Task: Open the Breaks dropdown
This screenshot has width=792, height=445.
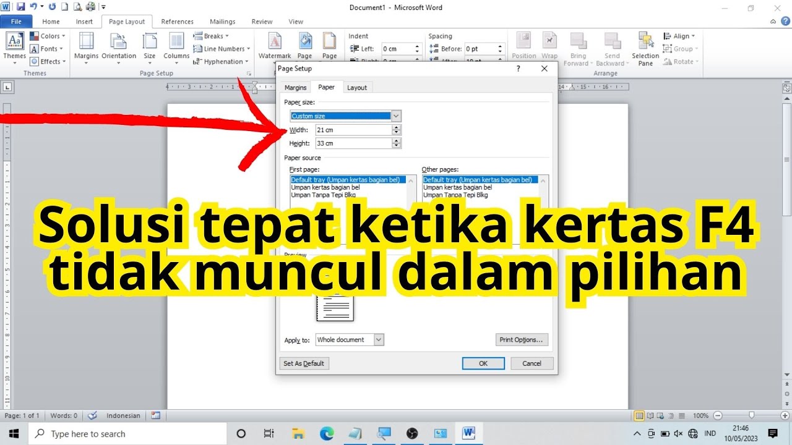Action: (211, 36)
